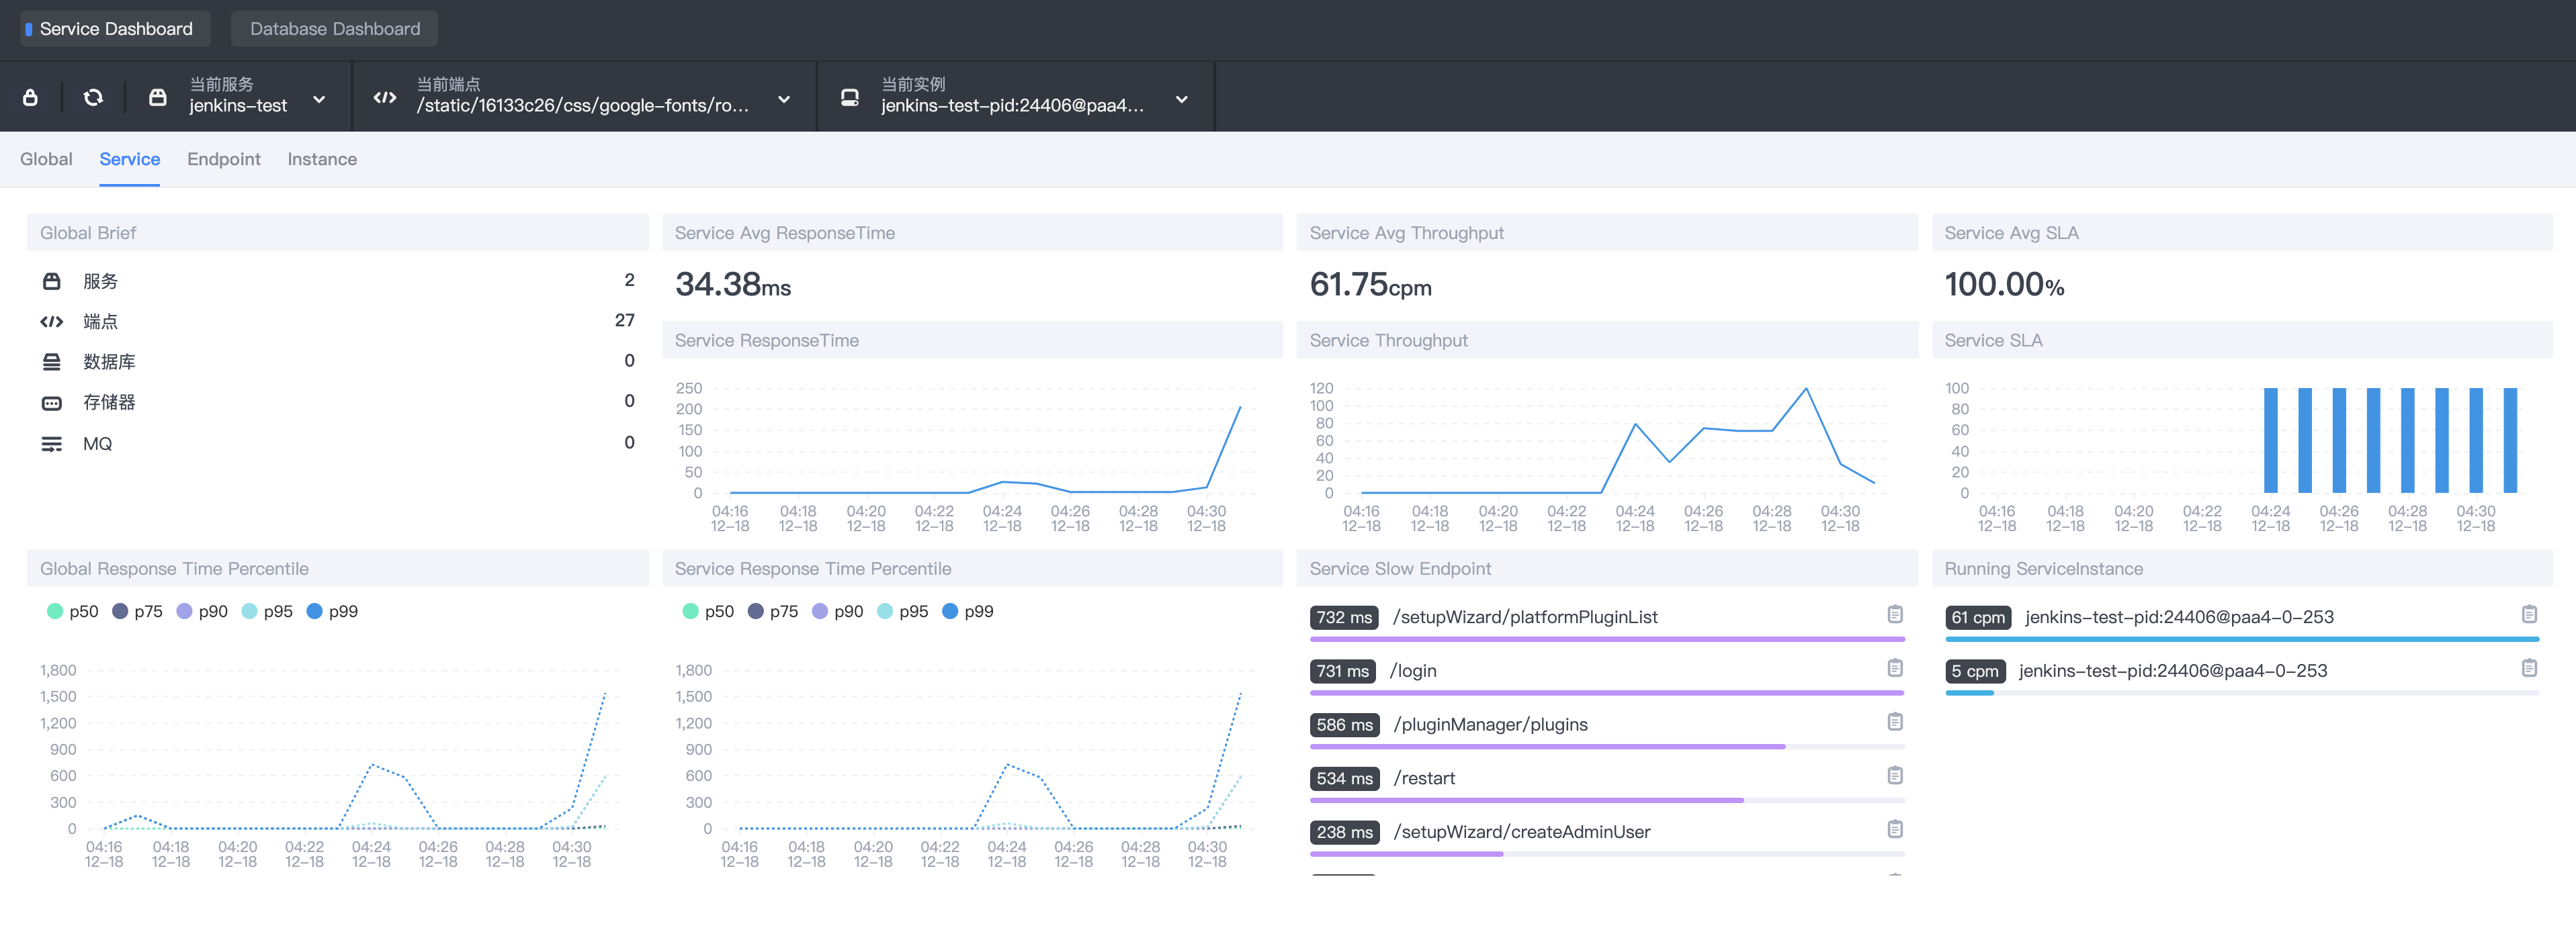Click the 5 cpm jenkins-test instance name
The image size is (2576, 932).
coord(2172,671)
